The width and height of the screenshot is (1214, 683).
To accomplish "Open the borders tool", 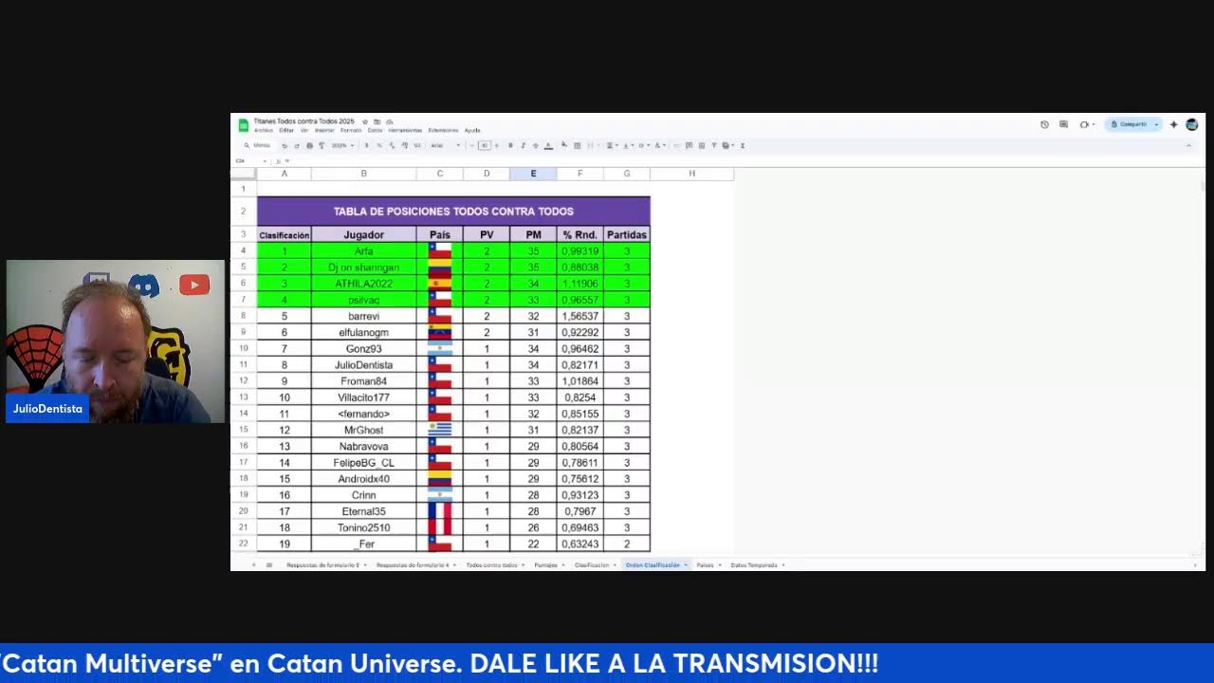I will point(578,145).
